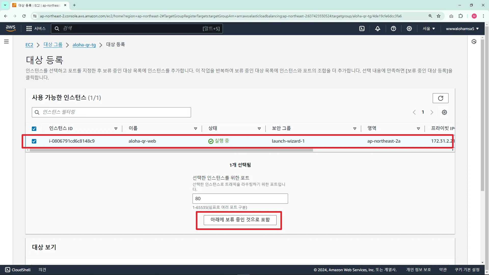Sort by security group column arrow
This screenshot has height=275, width=489.
(355, 129)
